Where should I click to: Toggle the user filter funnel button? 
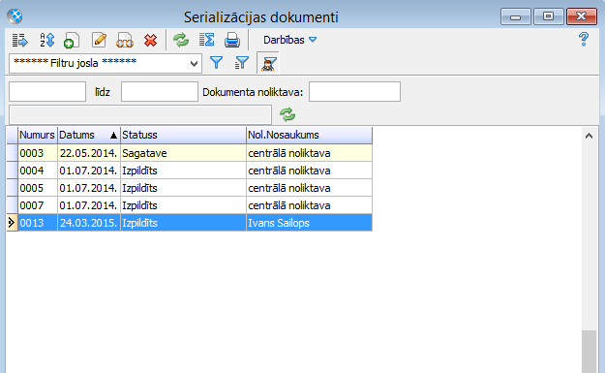[x=268, y=63]
